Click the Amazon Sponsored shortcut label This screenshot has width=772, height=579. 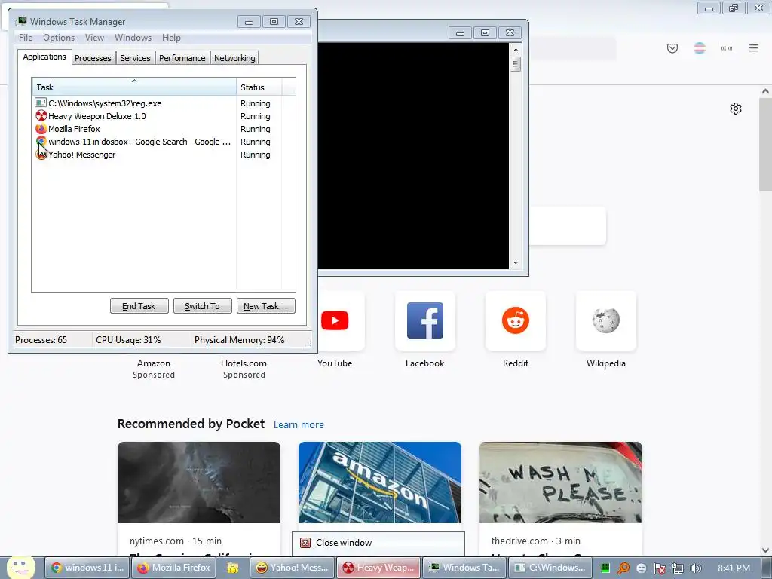tap(154, 369)
